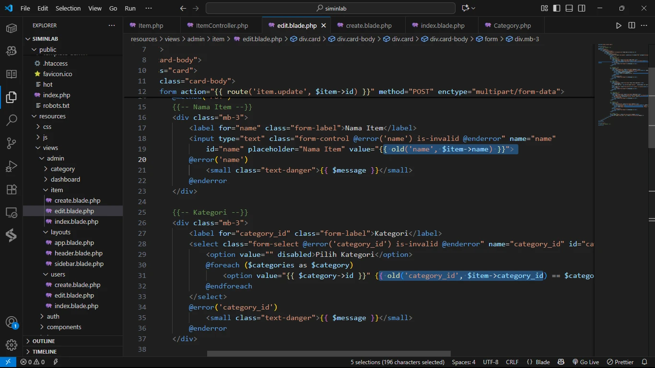Expand the category folder in explorer
Screen dimensions: 655x368
(62, 169)
